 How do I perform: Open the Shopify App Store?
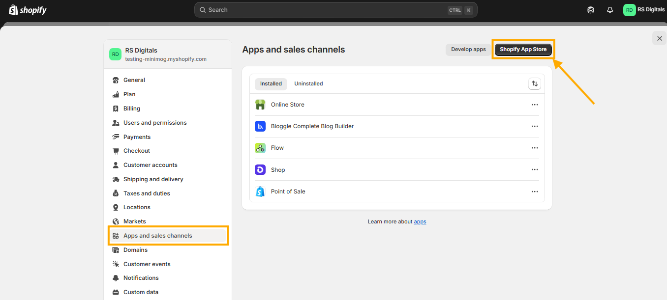click(x=523, y=50)
